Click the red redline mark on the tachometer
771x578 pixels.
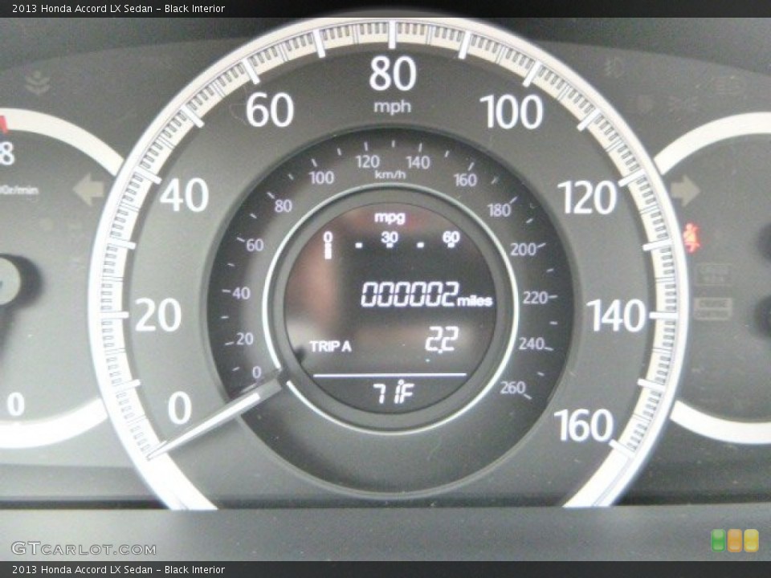(x=4, y=125)
